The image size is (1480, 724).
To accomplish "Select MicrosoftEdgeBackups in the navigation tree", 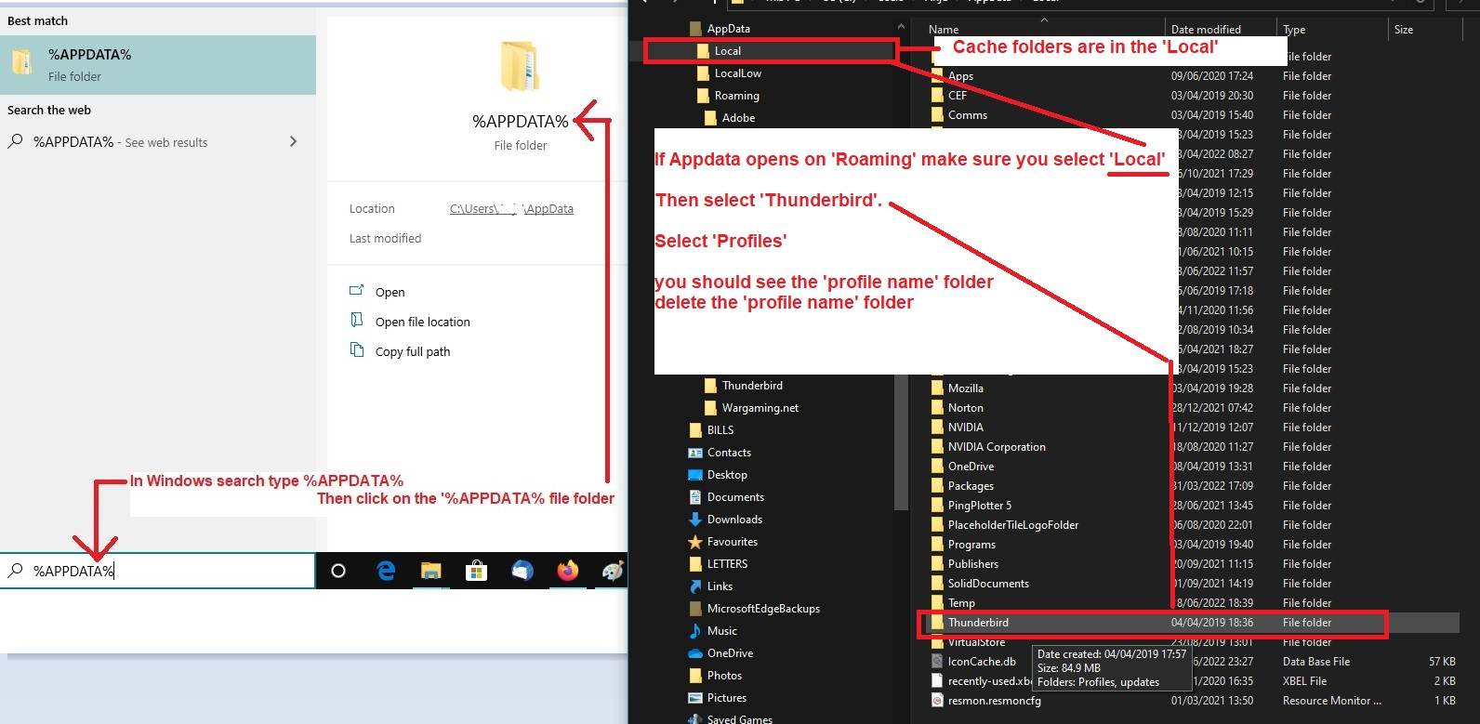I will point(763,609).
